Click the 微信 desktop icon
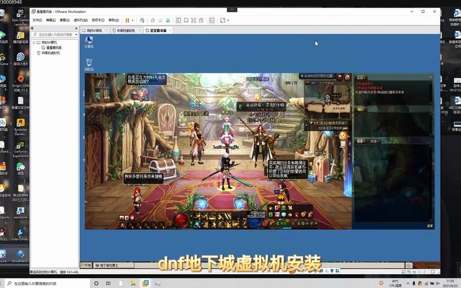Viewport: 461px width, 288px height. [x=21, y=169]
